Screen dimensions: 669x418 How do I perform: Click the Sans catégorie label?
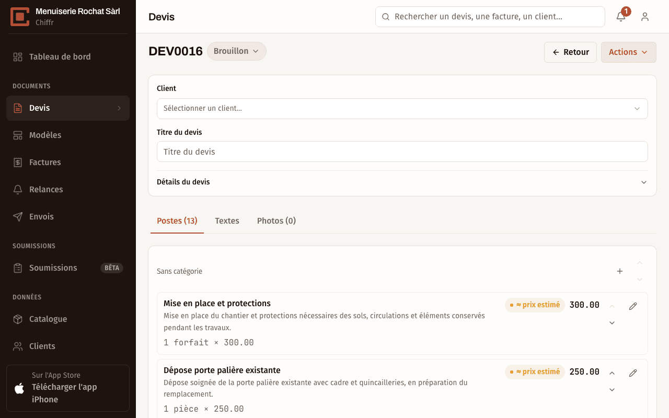coord(179,271)
